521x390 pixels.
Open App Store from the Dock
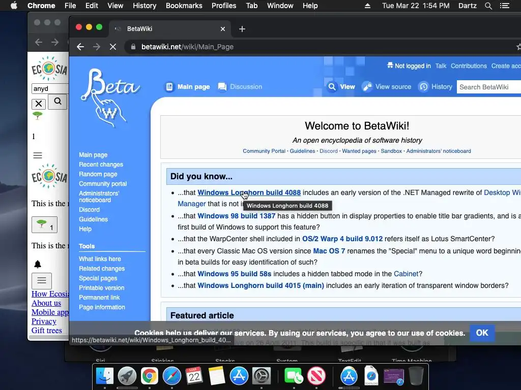(x=239, y=376)
